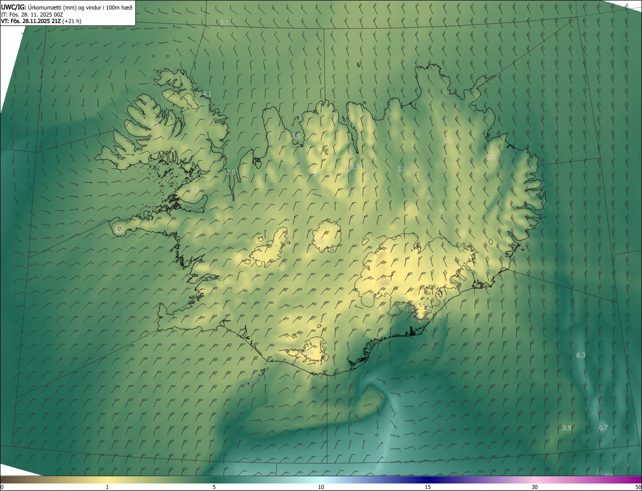Click the initial time line "IT: Fös. 28. 11. 2025 00Z"
The width and height of the screenshot is (642, 491).
coord(32,14)
